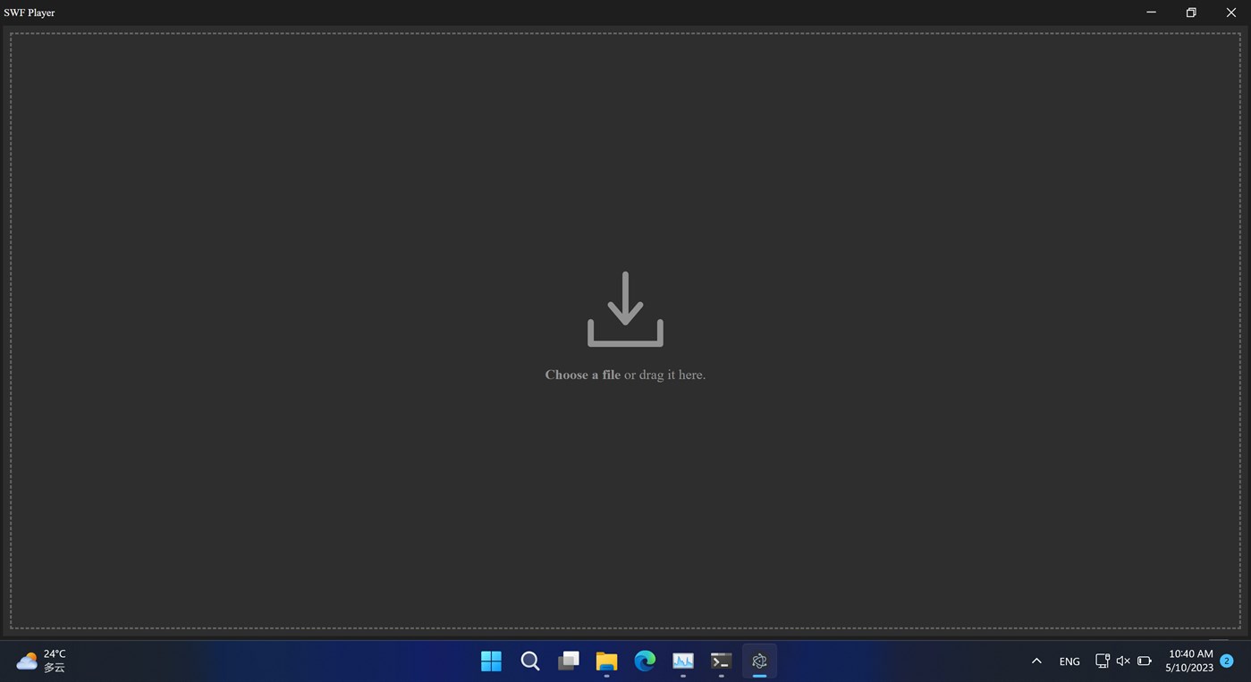Click the file drop zone download arrow icon
Image resolution: width=1251 pixels, height=682 pixels.
point(624,308)
